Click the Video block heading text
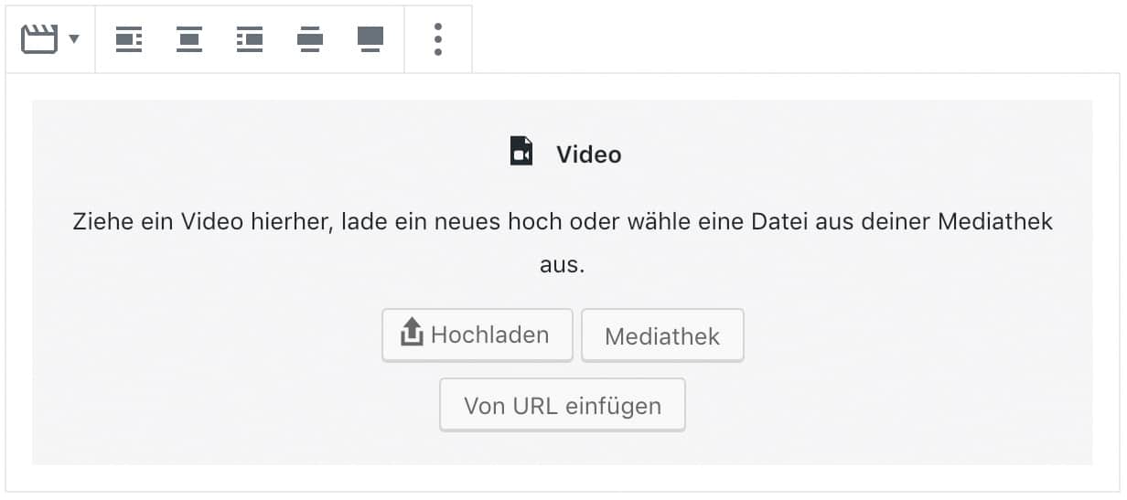The height and width of the screenshot is (500, 1127). click(x=589, y=154)
